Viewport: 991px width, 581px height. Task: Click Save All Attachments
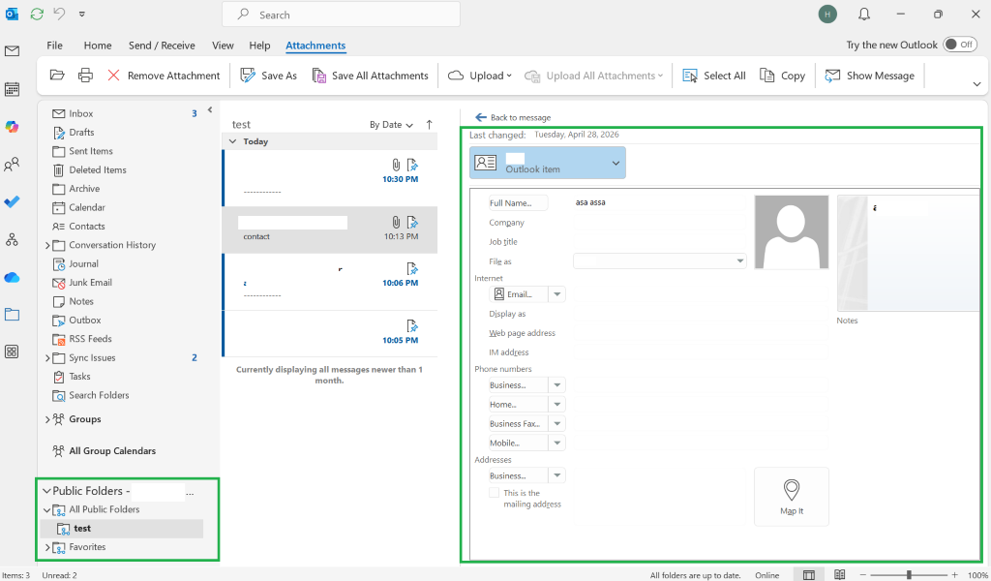coord(371,76)
